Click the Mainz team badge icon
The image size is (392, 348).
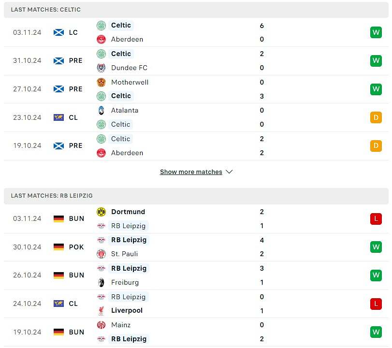click(x=101, y=325)
